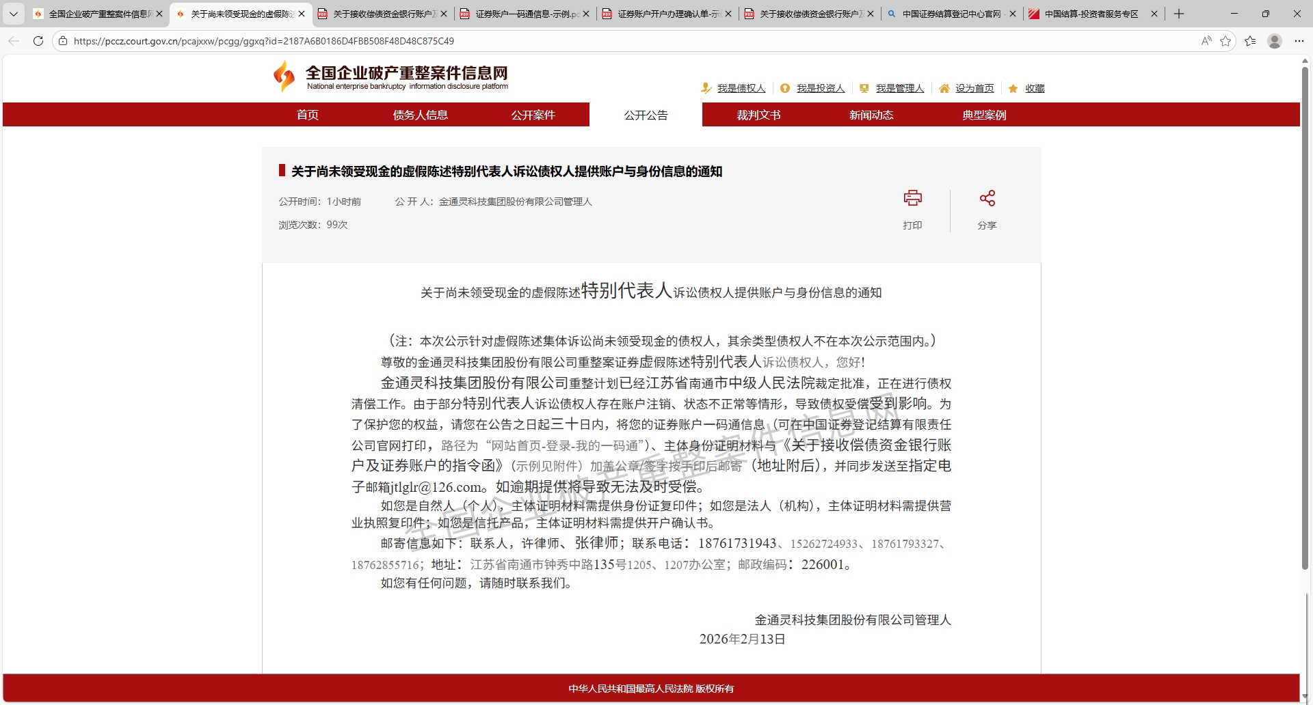Image resolution: width=1313 pixels, height=705 pixels.
Task: Open the site logo 全国企业破产重整案件信息网
Action: coord(390,77)
